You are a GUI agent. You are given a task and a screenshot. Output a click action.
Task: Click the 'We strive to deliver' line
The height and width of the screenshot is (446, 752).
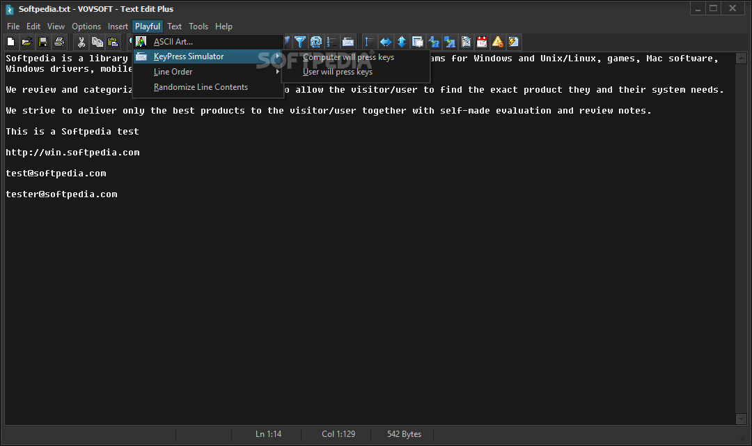[x=329, y=111]
